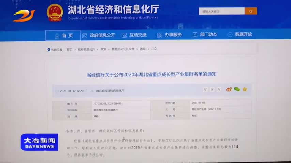291x163 pixels.
Task: Select the smallest font size A button
Action: point(219,90)
